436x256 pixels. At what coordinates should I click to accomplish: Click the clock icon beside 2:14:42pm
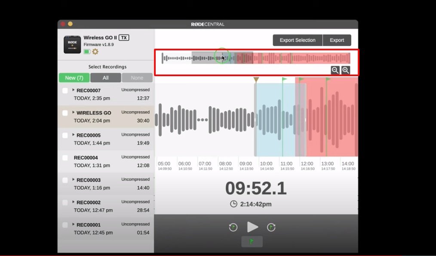tap(233, 204)
